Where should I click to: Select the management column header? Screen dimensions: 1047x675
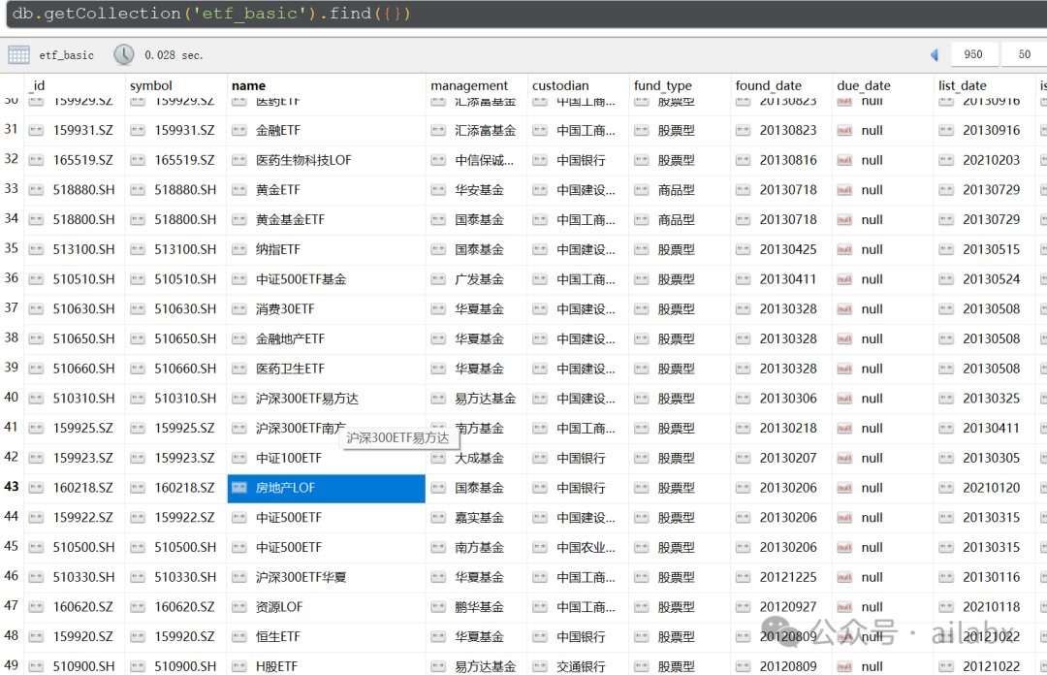pyautogui.click(x=469, y=85)
